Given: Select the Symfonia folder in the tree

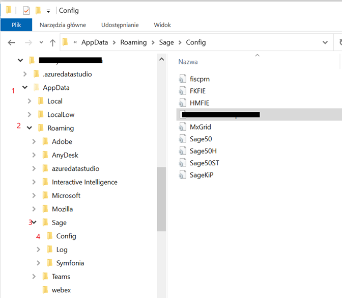Looking at the screenshot, I should coord(70,263).
